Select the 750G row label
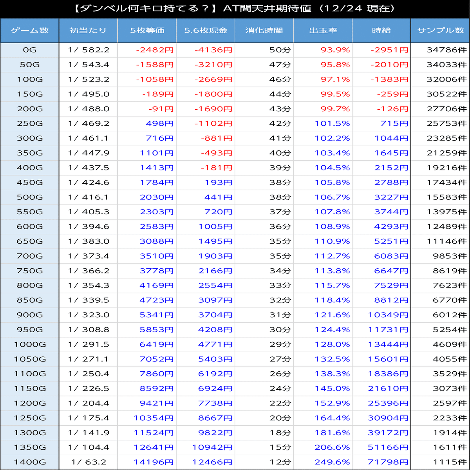470x470 pixels. pos(30,271)
